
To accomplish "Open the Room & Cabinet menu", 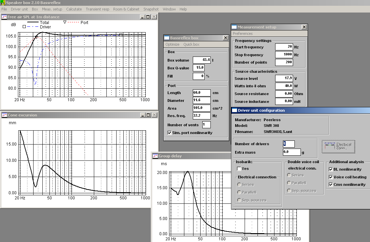I will 126,9.
